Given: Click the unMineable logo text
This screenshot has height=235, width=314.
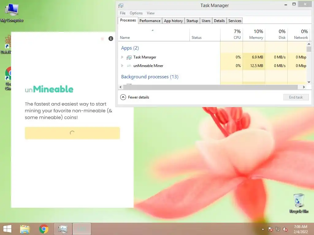Looking at the screenshot, I should 49,89.
